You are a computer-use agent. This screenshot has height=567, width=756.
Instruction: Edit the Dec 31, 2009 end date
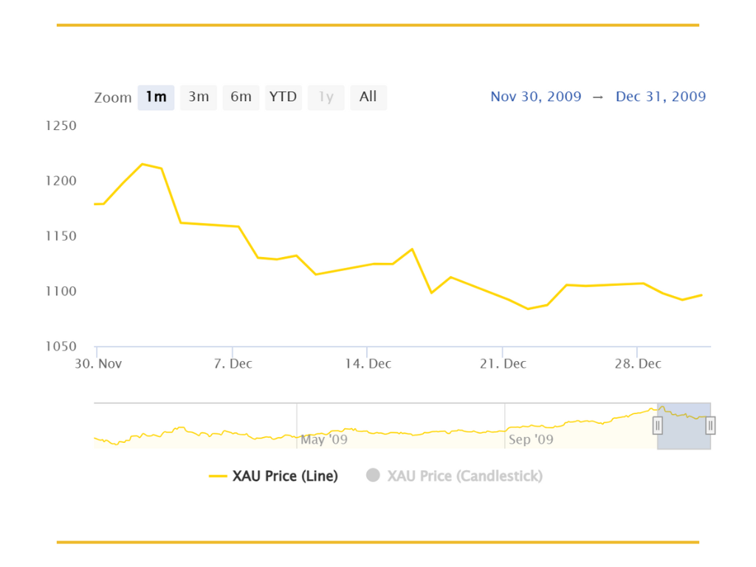tap(661, 97)
